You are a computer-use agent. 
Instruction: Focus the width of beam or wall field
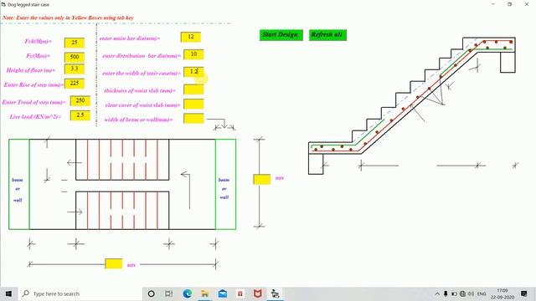coord(193,119)
